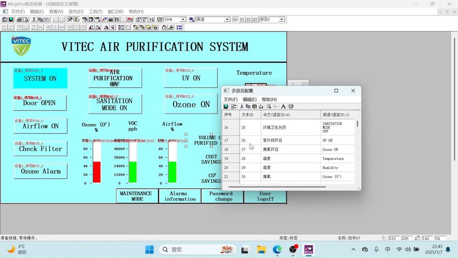Toggle the Ozone ON switch button
The width and height of the screenshot is (458, 258).
191,105
